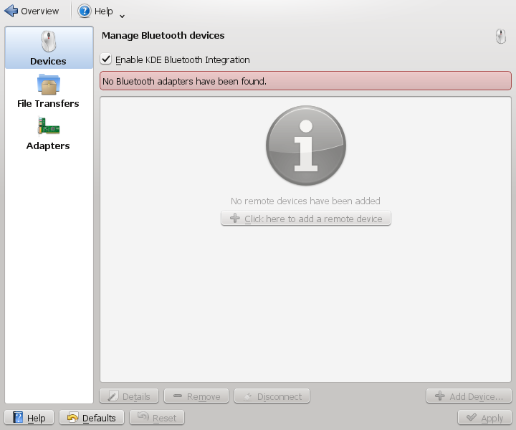
Task: Go back to Overview
Action: tap(32, 11)
